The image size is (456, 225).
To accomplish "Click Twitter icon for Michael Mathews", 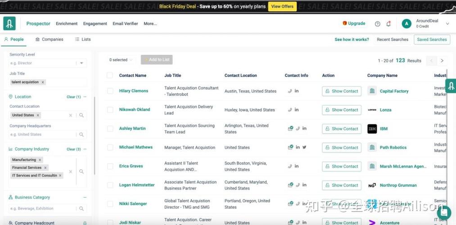I will tap(304, 147).
